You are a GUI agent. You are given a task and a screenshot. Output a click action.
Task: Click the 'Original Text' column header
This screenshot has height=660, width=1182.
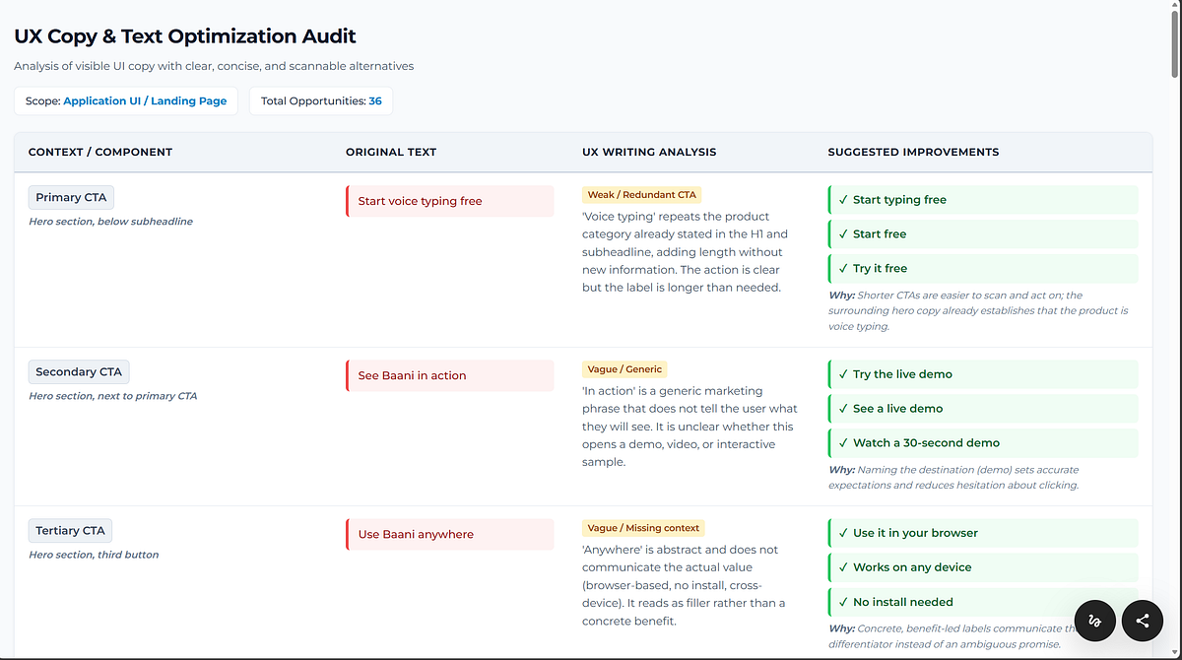click(391, 152)
